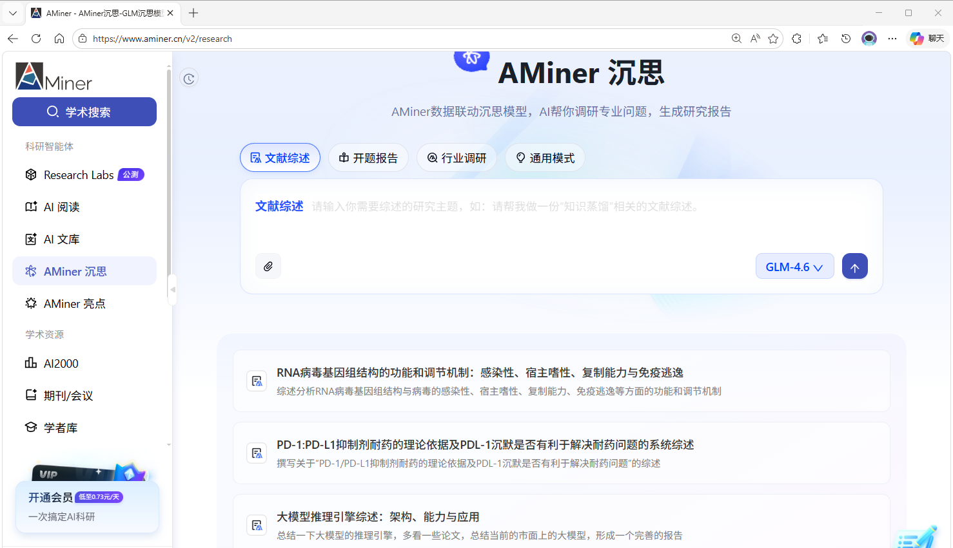Click the site info lock icon
Image resolution: width=953 pixels, height=548 pixels.
coord(83,39)
